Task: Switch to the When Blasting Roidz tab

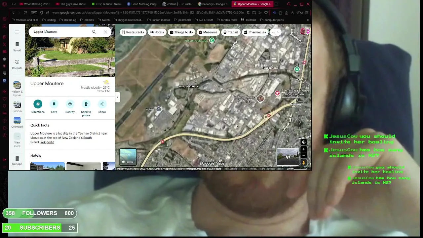Action: (34, 4)
